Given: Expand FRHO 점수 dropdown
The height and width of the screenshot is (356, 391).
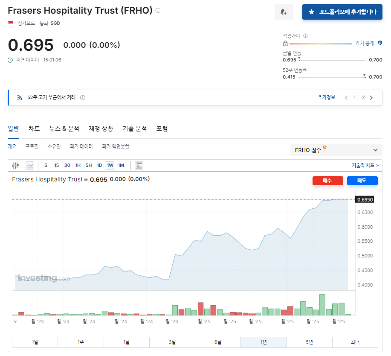Looking at the screenshot, I should click(x=336, y=150).
